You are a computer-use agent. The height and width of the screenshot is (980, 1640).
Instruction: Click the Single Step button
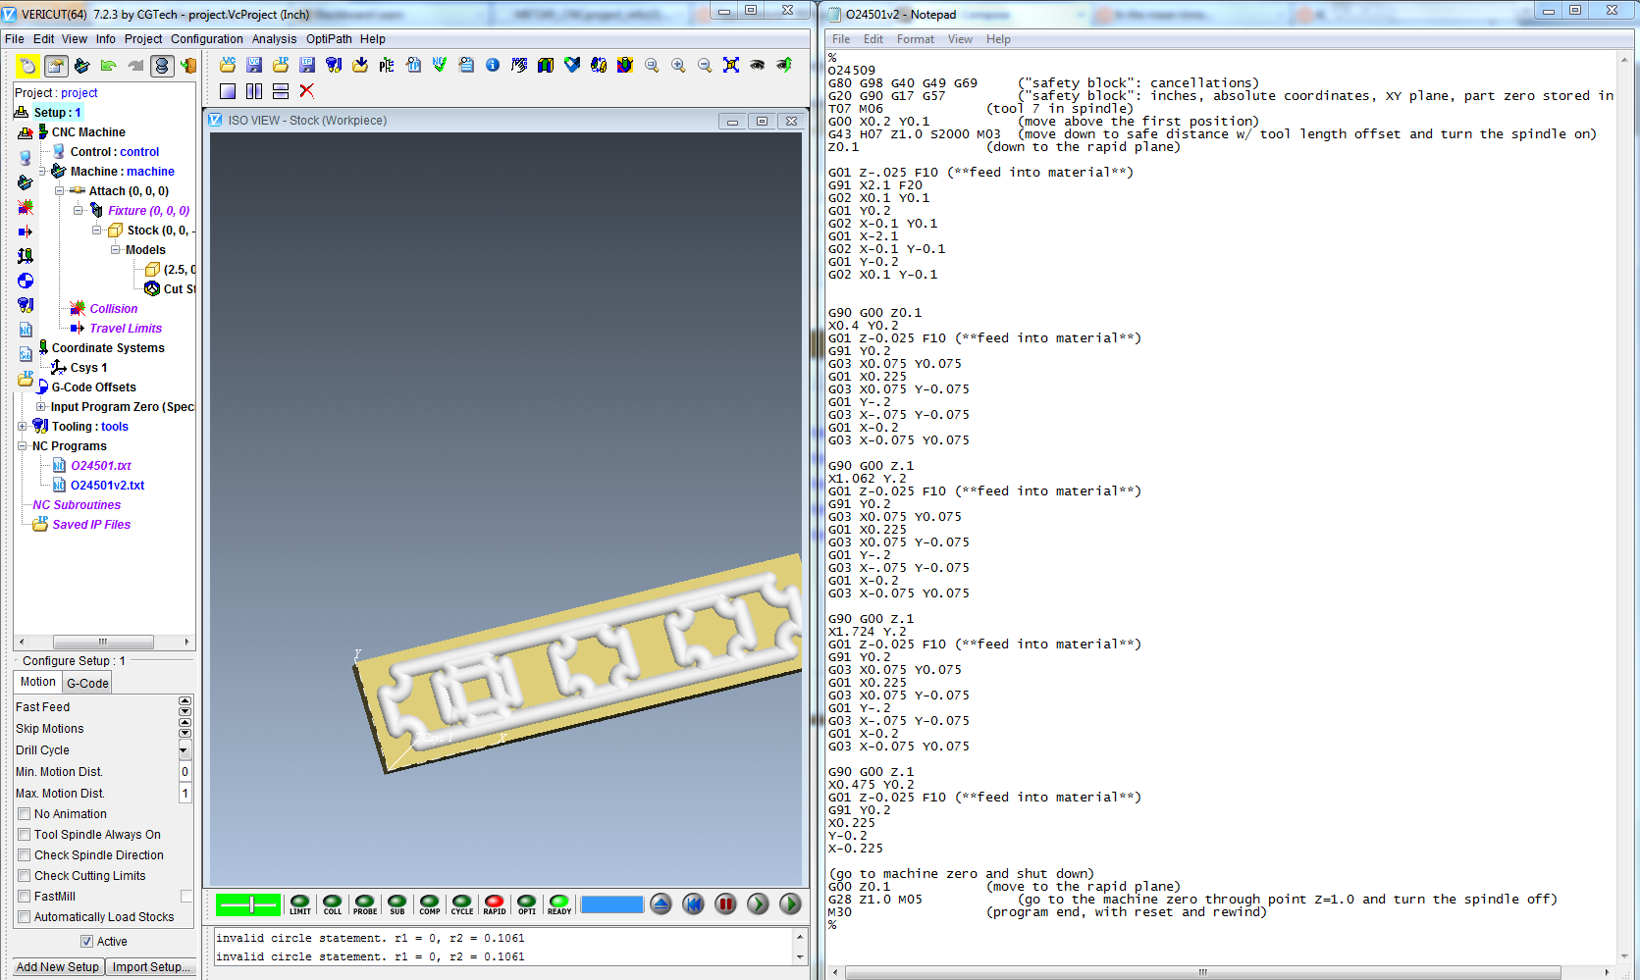click(x=758, y=904)
